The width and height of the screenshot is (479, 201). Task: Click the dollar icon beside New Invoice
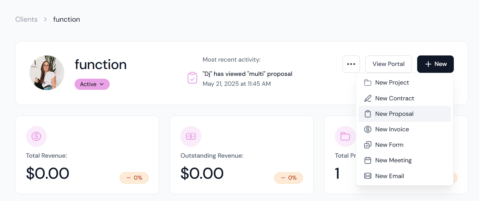368,129
